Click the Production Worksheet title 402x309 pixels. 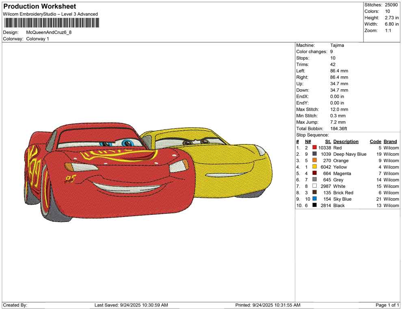point(40,6)
